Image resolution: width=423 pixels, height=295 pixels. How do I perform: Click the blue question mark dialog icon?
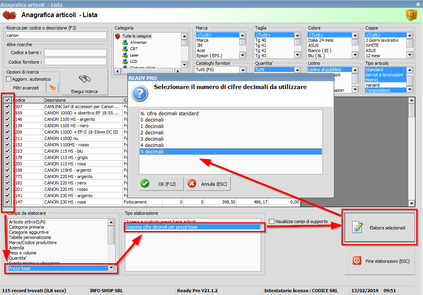point(139,93)
